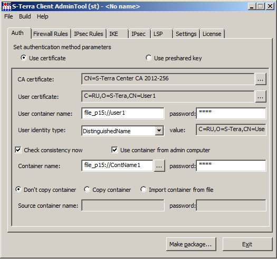Select Import container from file option
This screenshot has height=259, width=277.
[x=177, y=190]
